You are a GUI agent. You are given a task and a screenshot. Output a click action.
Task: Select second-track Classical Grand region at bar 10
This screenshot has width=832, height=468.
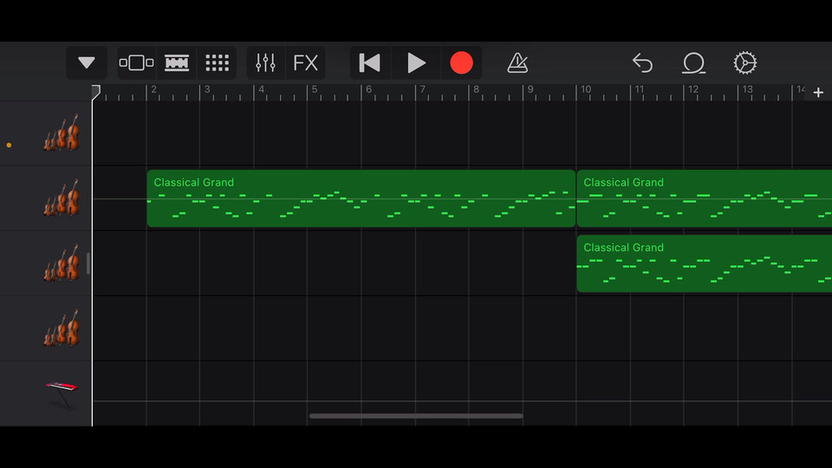(x=704, y=198)
